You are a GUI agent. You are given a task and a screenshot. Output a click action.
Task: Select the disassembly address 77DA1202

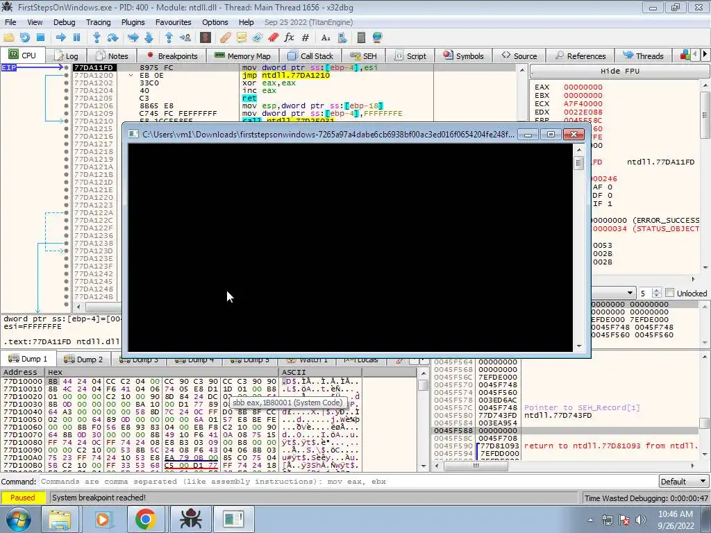coord(94,83)
